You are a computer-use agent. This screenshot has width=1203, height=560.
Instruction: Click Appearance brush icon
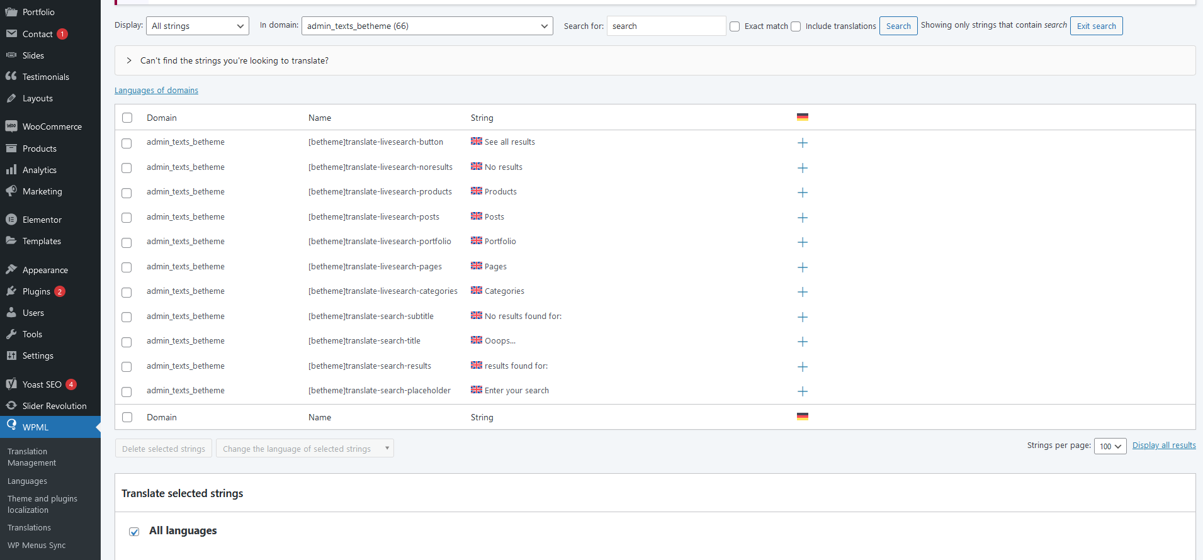[11, 269]
